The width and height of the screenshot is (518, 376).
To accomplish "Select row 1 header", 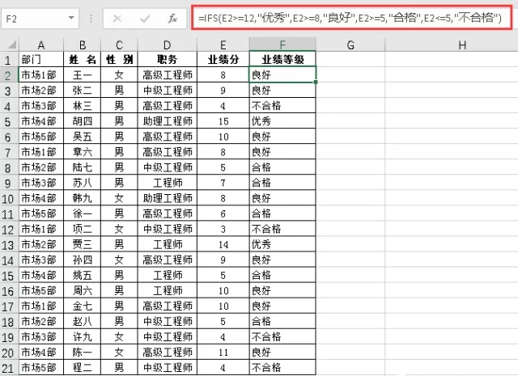I will click(8, 60).
